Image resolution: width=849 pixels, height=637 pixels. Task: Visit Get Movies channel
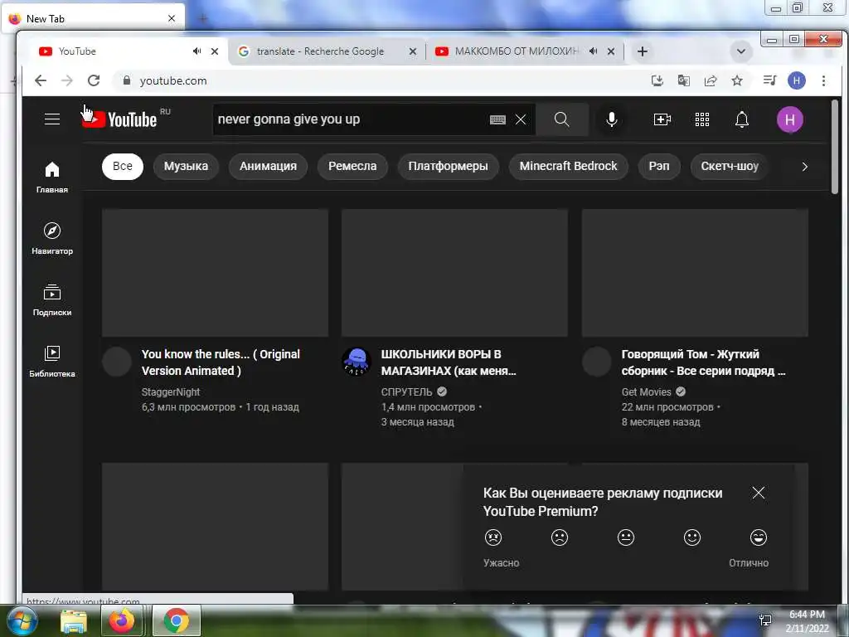tap(646, 391)
